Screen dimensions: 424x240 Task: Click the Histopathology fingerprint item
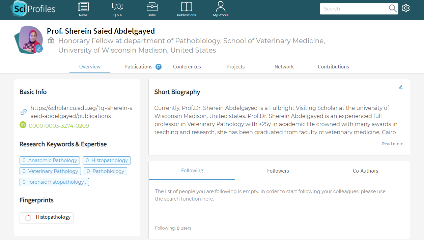[47, 218]
